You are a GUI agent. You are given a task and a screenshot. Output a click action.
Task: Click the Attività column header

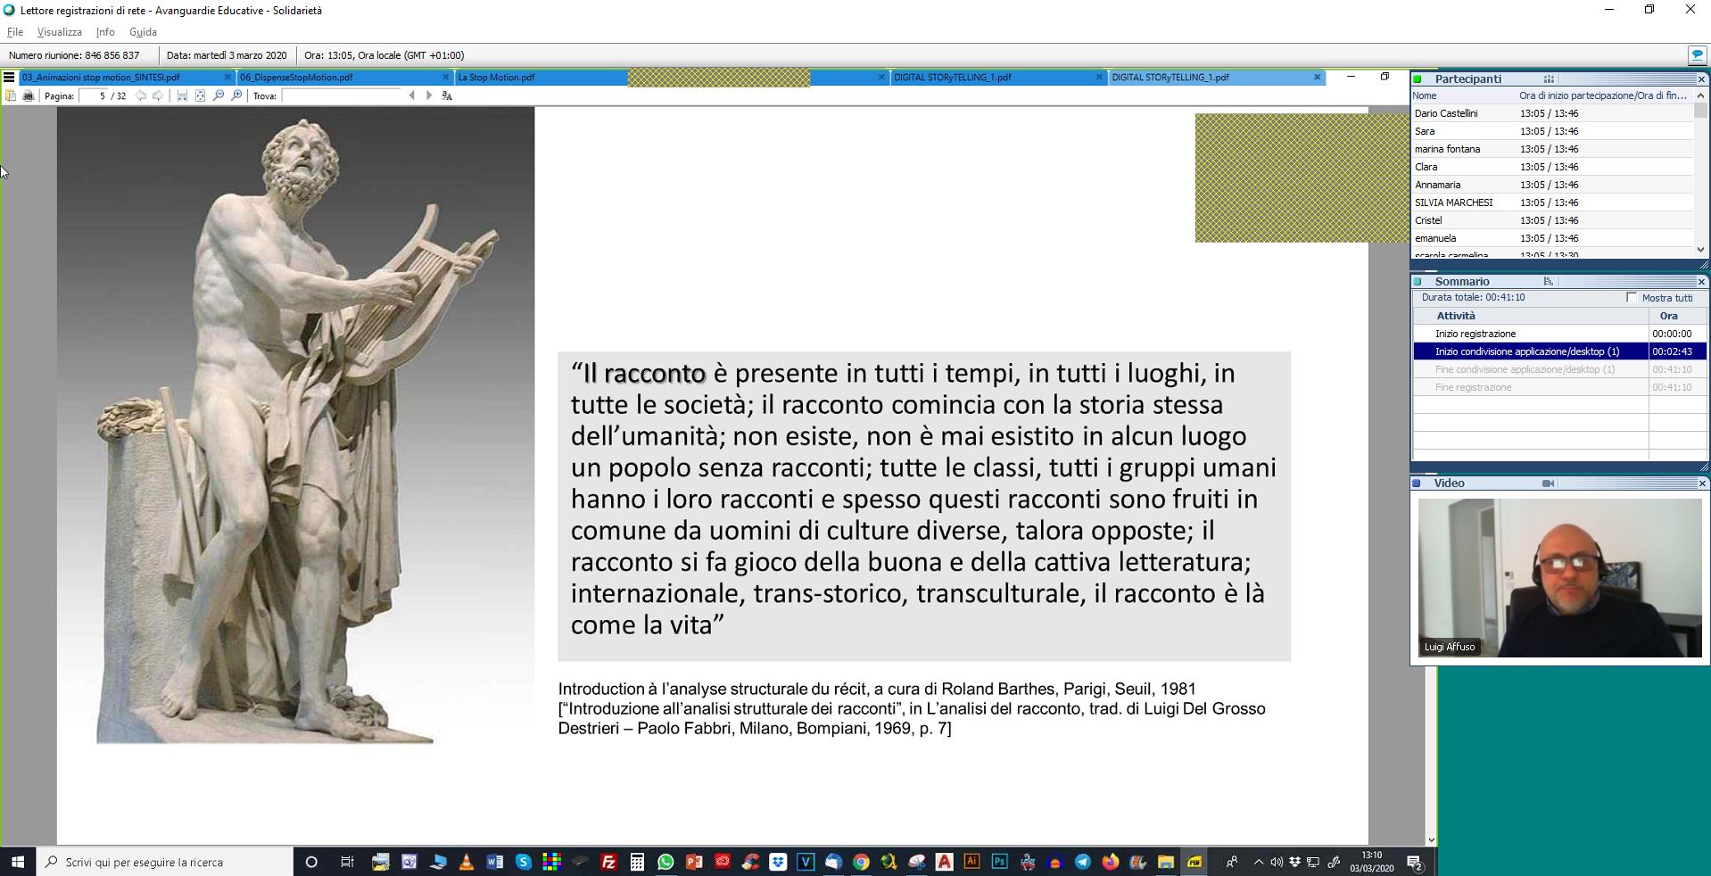point(1531,316)
